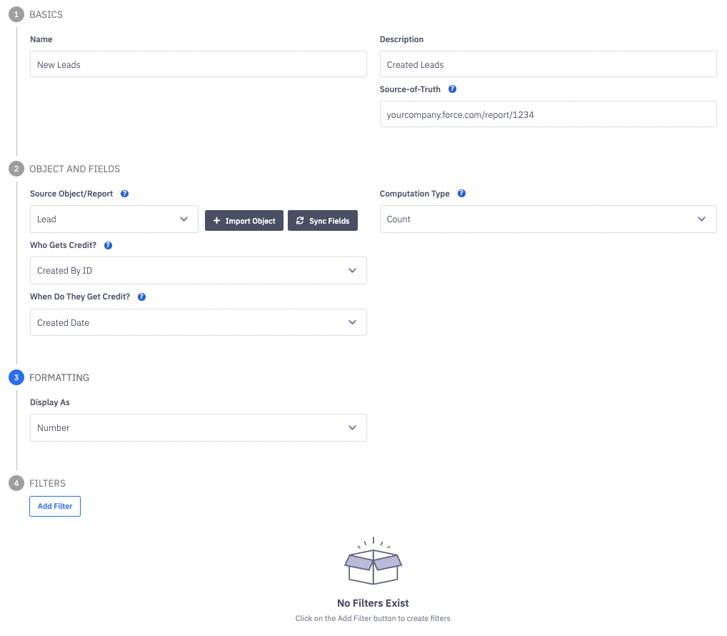Focus the Name field containing New Leads
The height and width of the screenshot is (636, 727).
coord(198,64)
